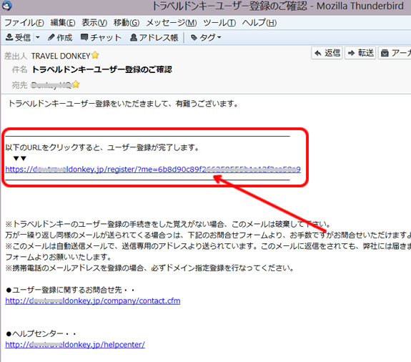The width and height of the screenshot is (411, 362).
Task: Open the アドレス帳 address book
Action: click(x=154, y=38)
